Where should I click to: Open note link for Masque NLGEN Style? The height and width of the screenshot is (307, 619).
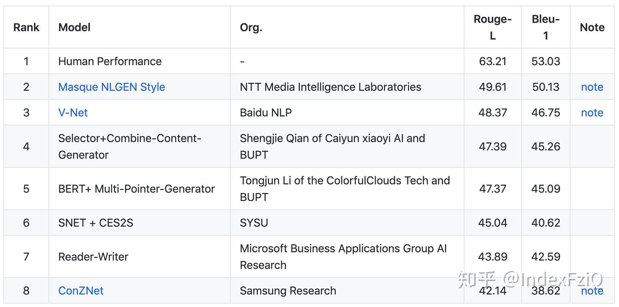click(592, 87)
